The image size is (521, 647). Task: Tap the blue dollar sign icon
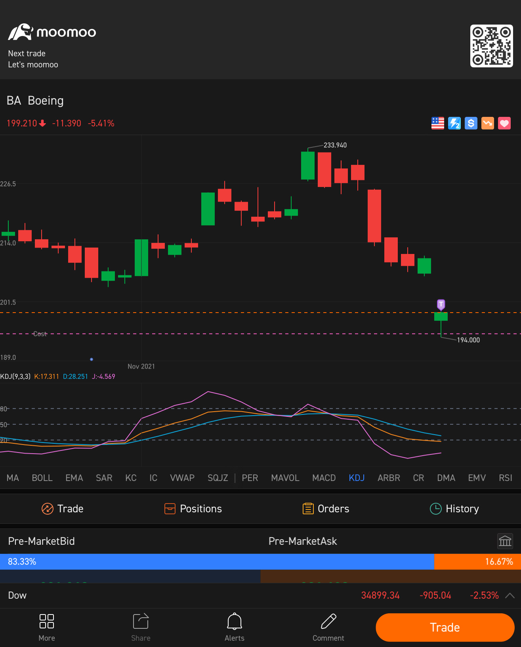471,123
